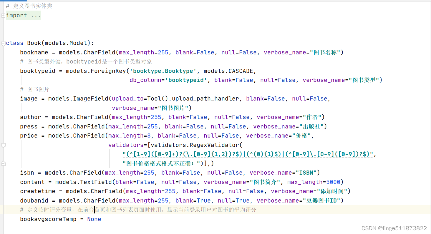Click the "doubanid" variable name
The width and height of the screenshot is (431, 234).
pyautogui.click(x=34, y=200)
